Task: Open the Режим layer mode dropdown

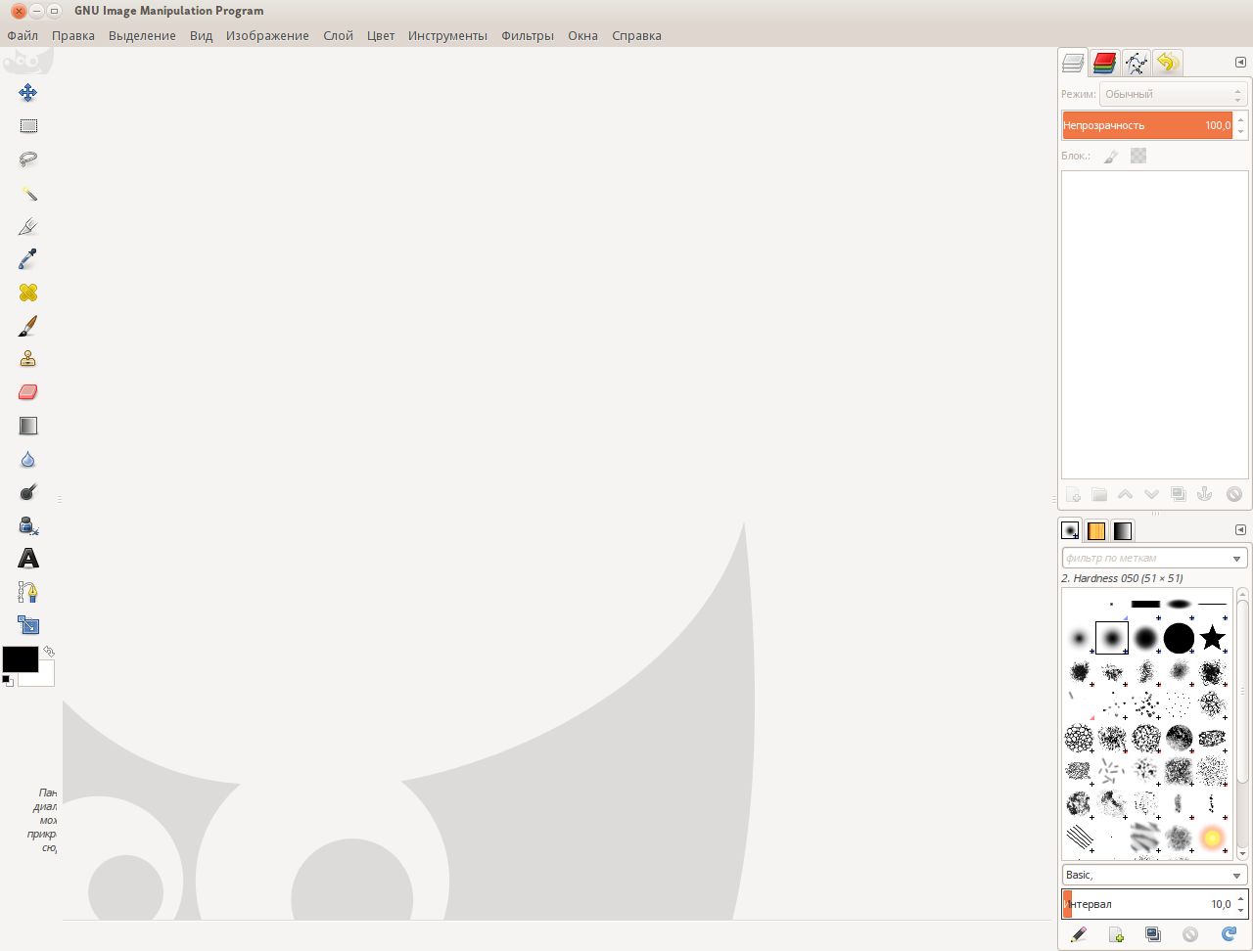Action: coord(1173,94)
